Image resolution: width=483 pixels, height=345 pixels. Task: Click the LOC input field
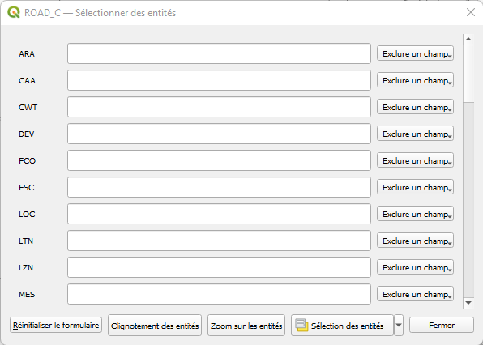tap(219, 214)
